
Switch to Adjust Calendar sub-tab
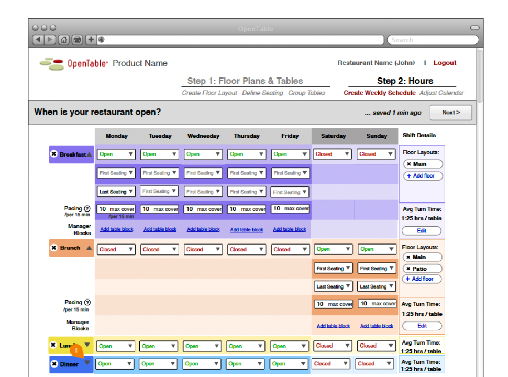point(441,93)
